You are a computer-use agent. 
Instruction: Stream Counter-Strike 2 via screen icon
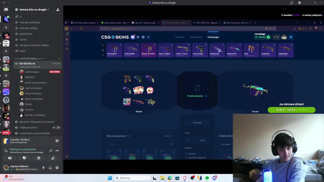coord(57,141)
